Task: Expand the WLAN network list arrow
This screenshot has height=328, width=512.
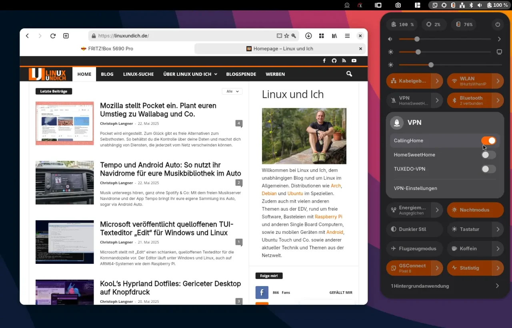Action: point(498,81)
